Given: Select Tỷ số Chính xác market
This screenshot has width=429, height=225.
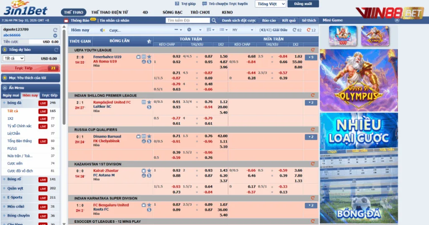Looking at the screenshot, I should coord(19,126).
